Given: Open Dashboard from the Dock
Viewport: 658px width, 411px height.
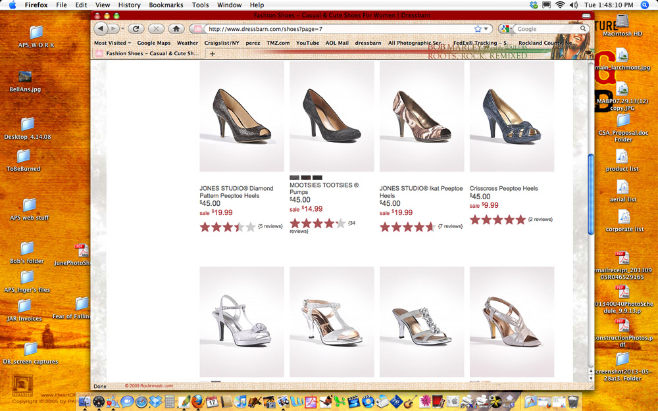Looking at the screenshot, I should [99, 401].
